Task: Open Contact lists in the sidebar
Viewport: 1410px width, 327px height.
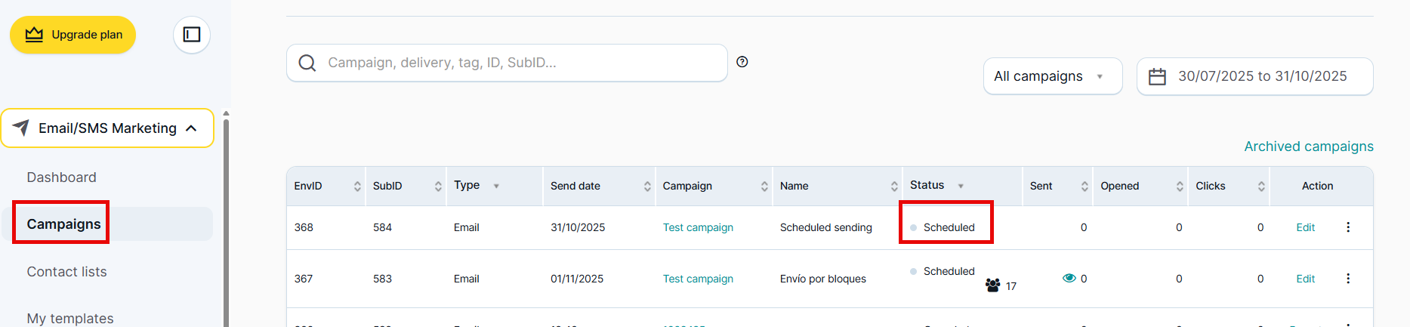Action: [x=67, y=272]
